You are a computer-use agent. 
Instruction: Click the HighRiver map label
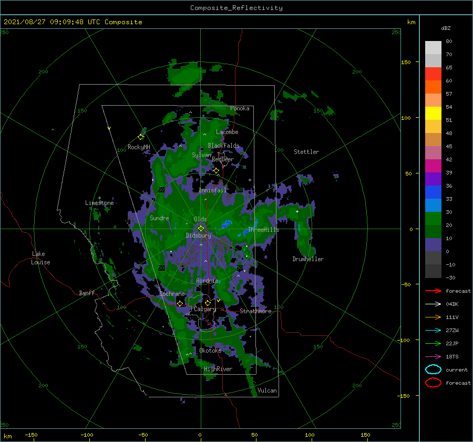(x=218, y=369)
